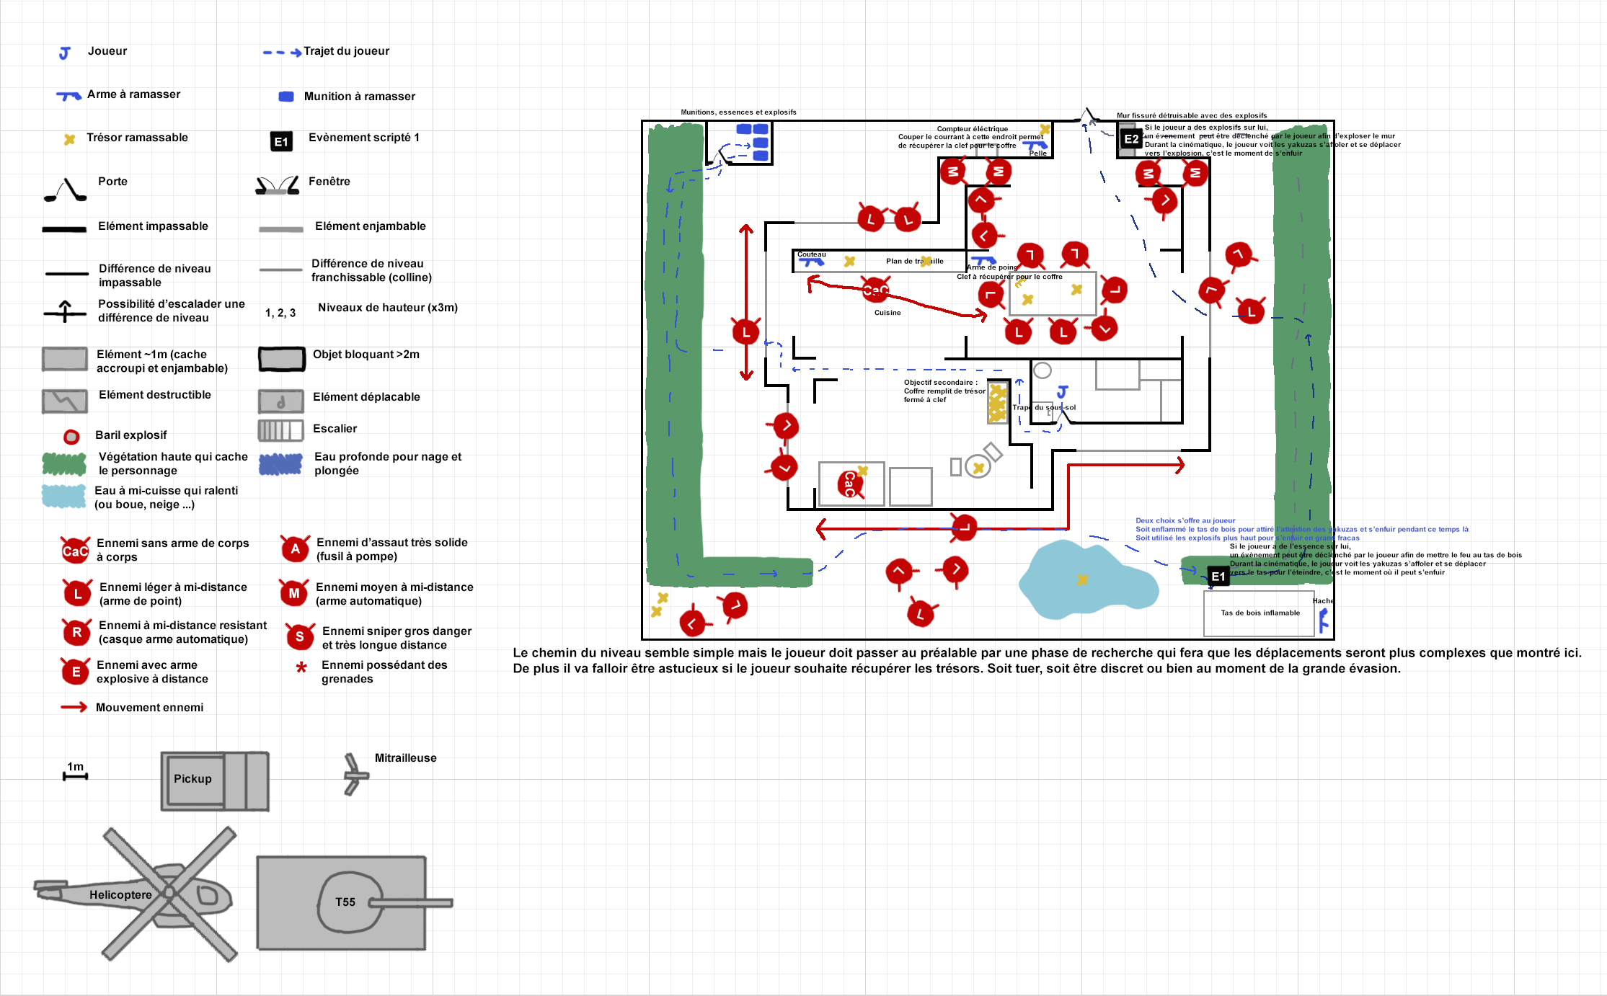
Task: Click the CaC enemy icon in the legend
Action: click(x=75, y=551)
